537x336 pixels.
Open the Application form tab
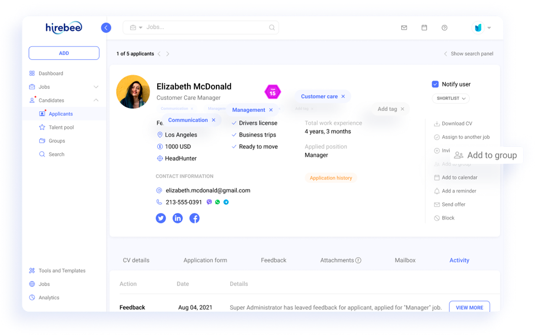pos(205,260)
